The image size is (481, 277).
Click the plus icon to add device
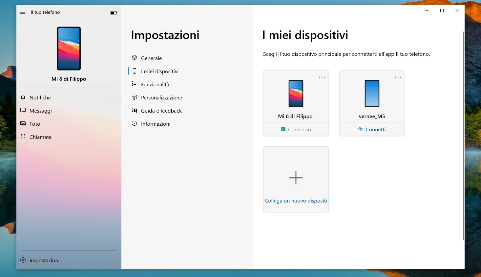click(296, 178)
